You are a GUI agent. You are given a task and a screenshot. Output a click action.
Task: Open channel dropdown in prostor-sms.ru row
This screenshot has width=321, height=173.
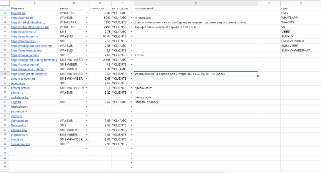pyautogui.click(x=87, y=88)
